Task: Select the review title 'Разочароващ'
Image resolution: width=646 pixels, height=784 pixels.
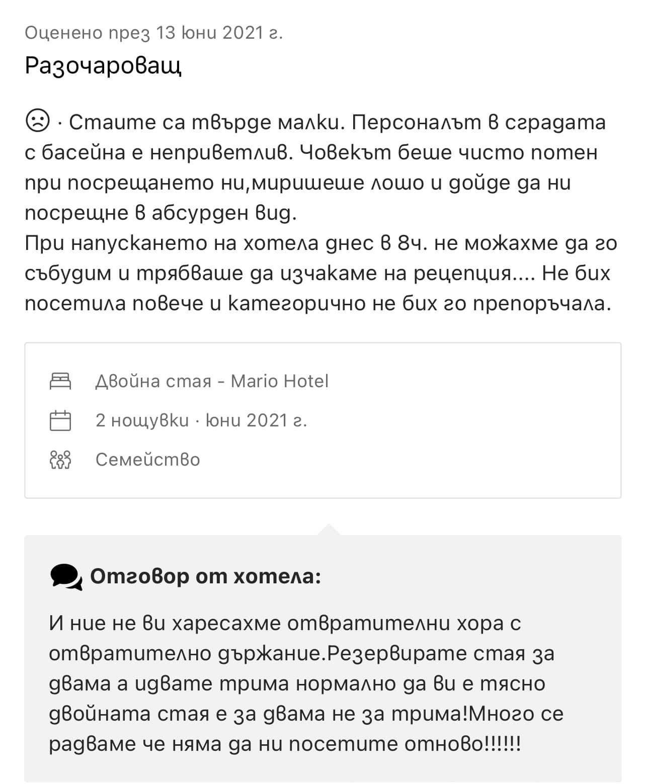Action: (103, 65)
